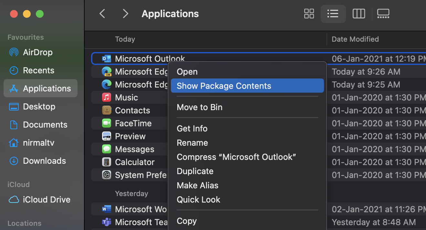Image resolution: width=426 pixels, height=230 pixels.
Task: Open Applications in the sidebar
Action: [40, 88]
